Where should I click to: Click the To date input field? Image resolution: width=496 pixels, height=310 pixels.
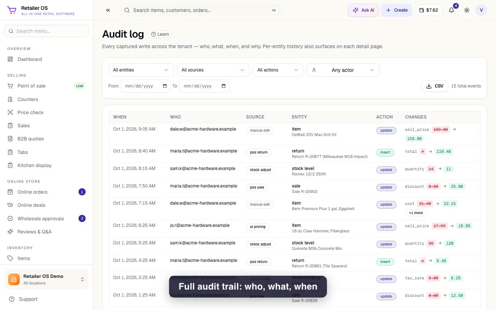[204, 86]
